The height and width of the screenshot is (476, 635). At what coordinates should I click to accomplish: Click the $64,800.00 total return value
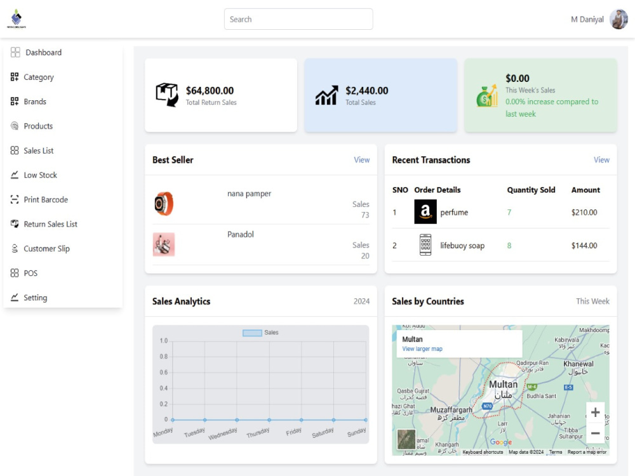coord(210,91)
